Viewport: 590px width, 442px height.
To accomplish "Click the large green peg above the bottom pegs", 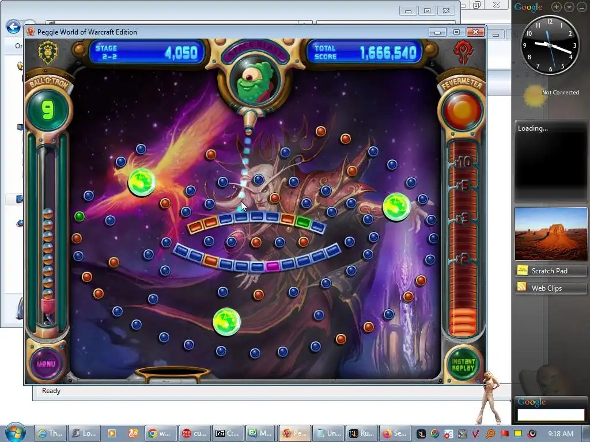I will (226, 322).
